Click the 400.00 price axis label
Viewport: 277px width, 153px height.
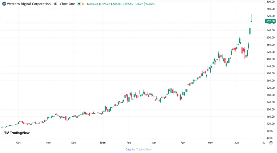pyautogui.click(x=271, y=73)
